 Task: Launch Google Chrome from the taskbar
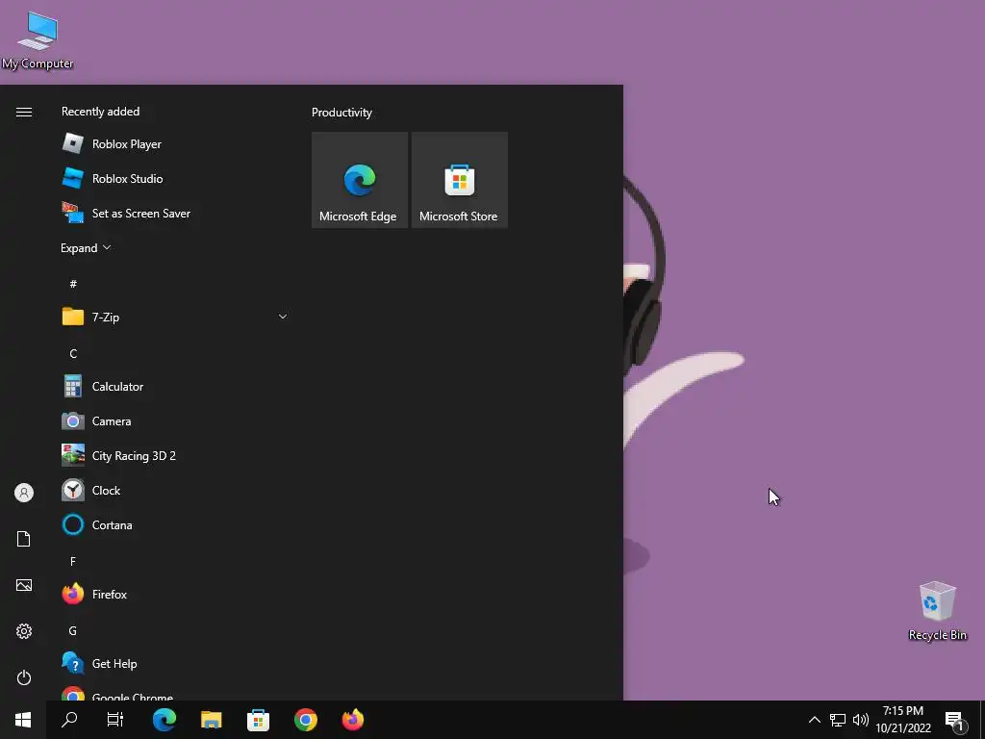pos(306,720)
